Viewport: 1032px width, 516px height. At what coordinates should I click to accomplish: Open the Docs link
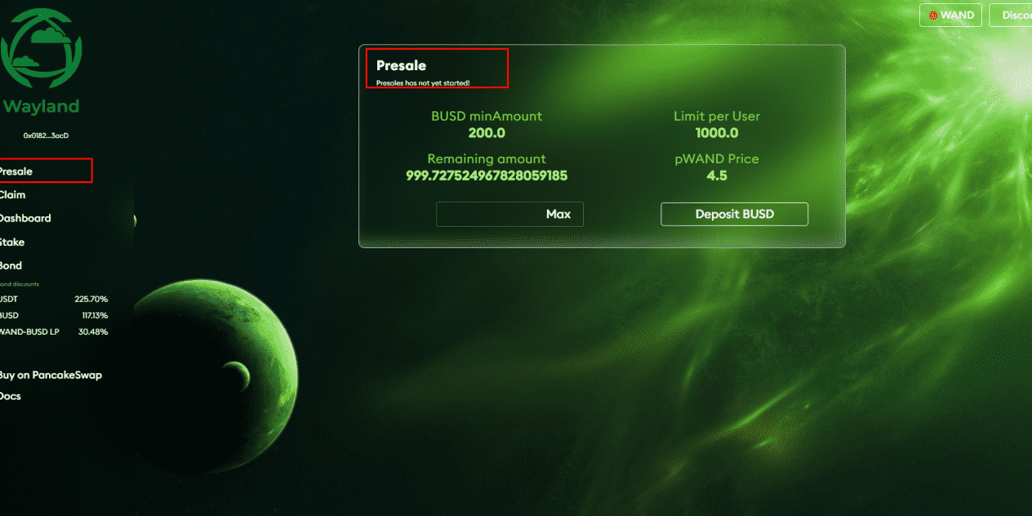click(11, 396)
